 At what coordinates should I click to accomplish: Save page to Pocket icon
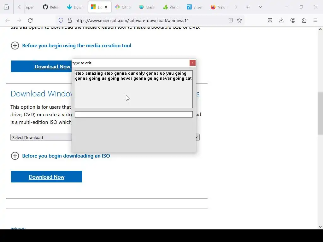270,20
